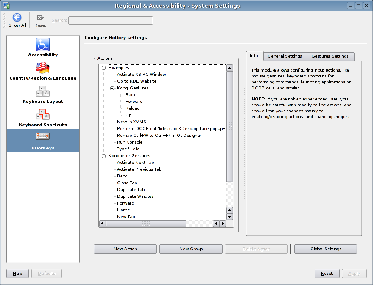Viewport: 373px width, 285px height.
Task: Open Country/Region & Language flags icon
Action: tap(43, 68)
